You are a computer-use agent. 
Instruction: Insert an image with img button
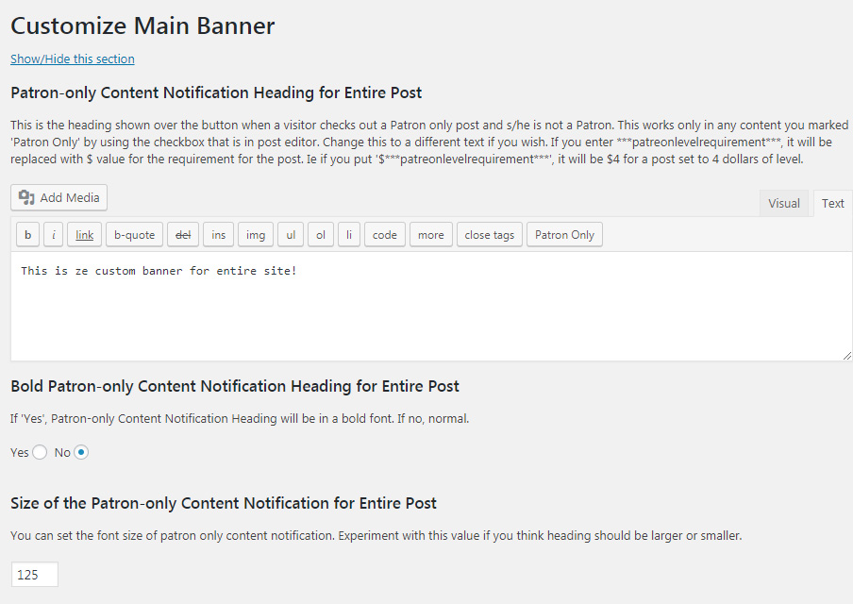(x=256, y=235)
